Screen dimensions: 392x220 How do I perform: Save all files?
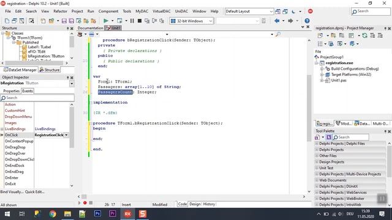tap(71, 21)
